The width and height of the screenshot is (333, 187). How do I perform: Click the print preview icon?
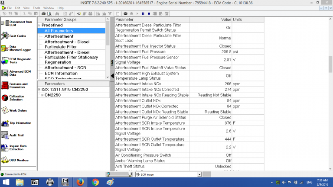(x=49, y=13)
